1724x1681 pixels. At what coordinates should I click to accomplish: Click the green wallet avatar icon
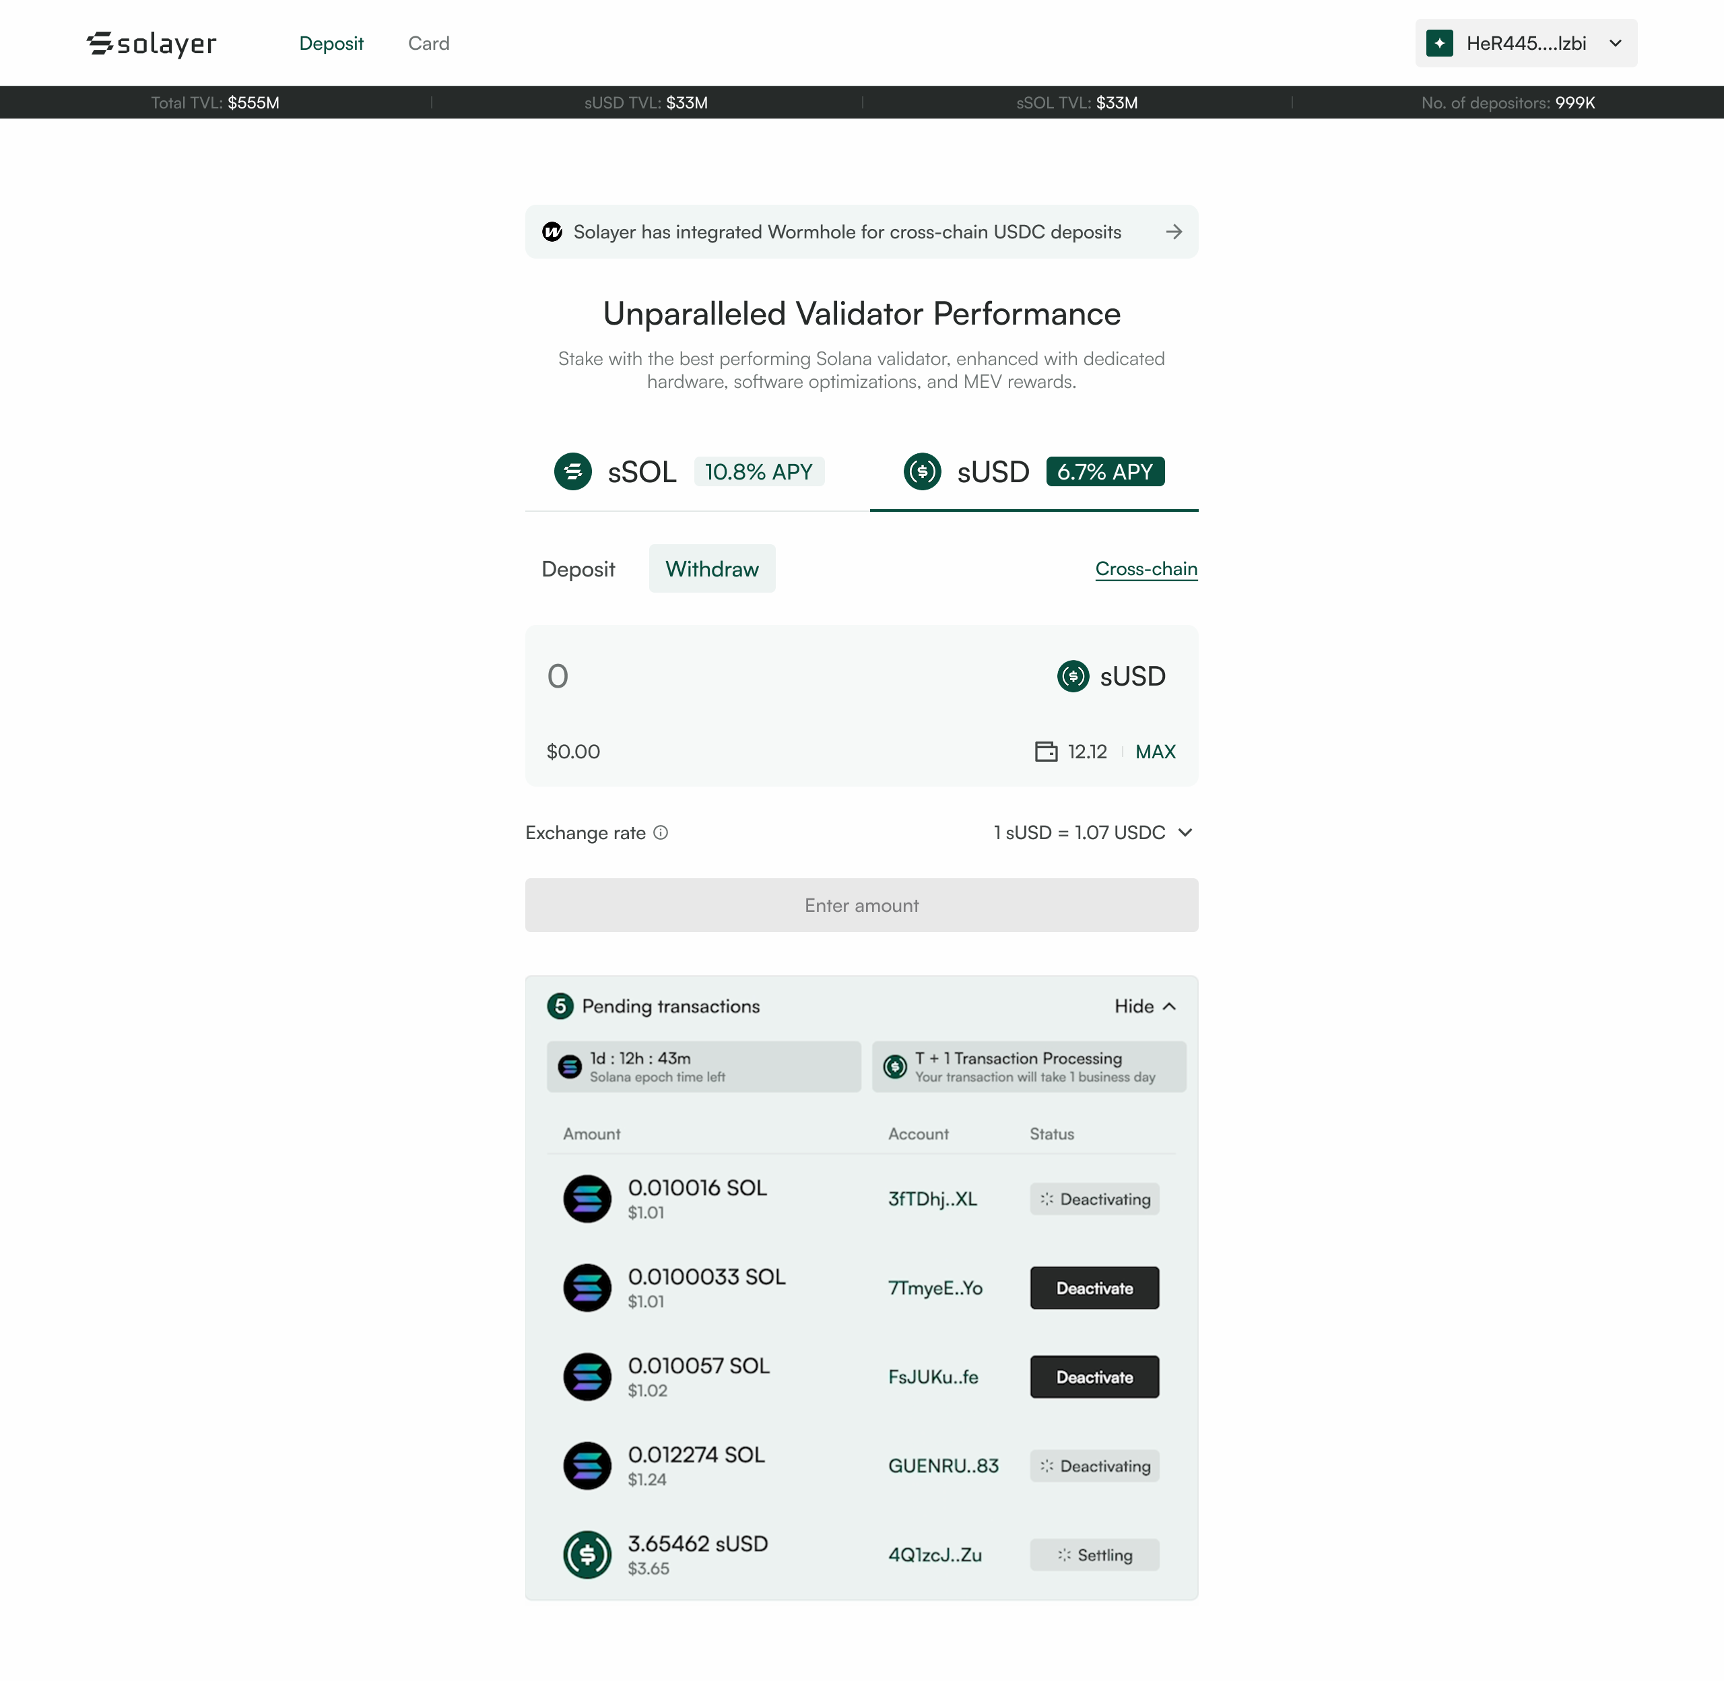click(x=1440, y=43)
